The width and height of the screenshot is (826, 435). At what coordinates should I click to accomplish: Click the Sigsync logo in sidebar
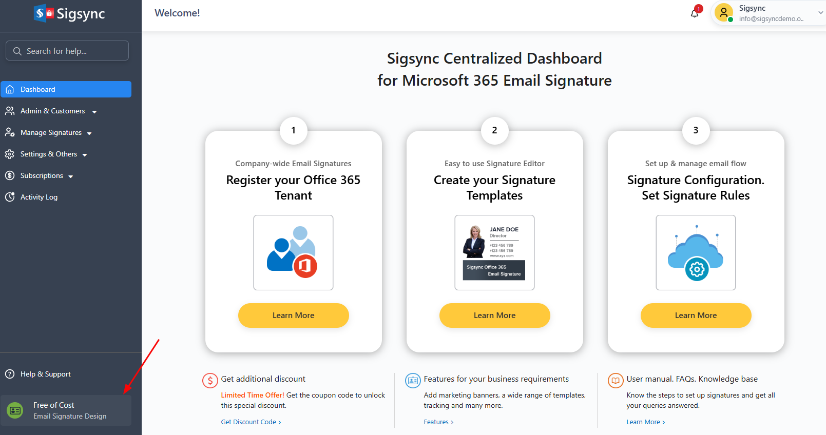pyautogui.click(x=70, y=14)
